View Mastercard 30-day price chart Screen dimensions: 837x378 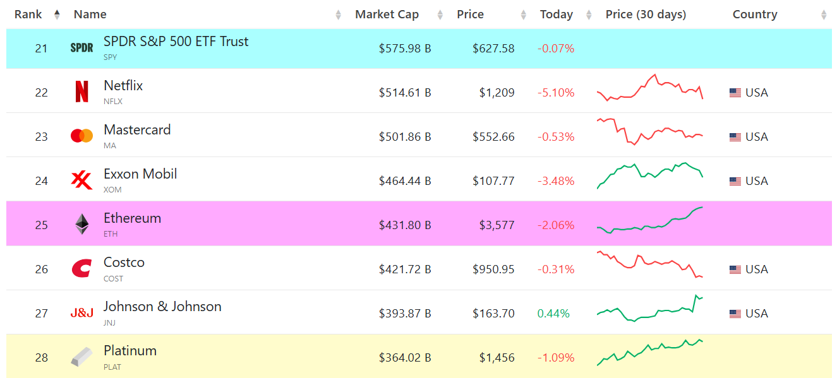[650, 131]
